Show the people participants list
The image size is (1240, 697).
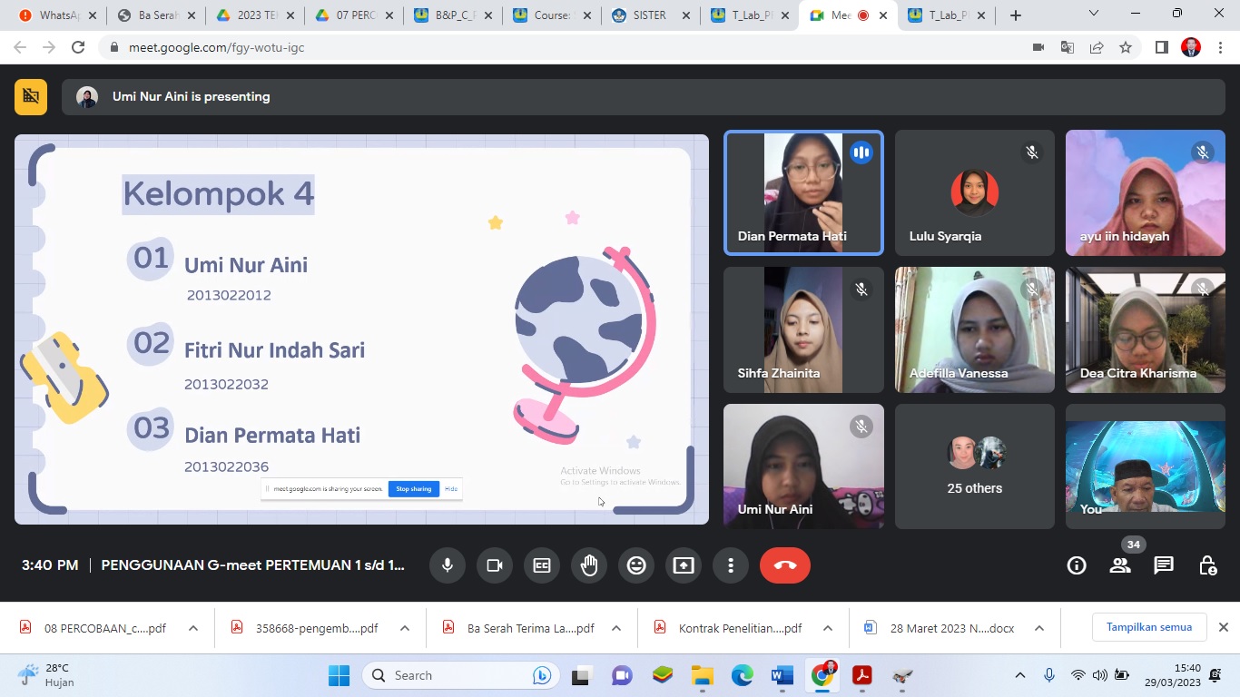pos(1120,565)
